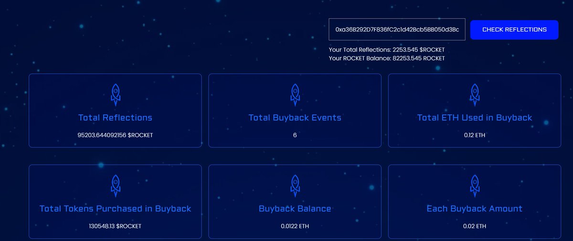Select Total Tokens Purchased in Buyback heading
This screenshot has height=241, width=573.
115,209
